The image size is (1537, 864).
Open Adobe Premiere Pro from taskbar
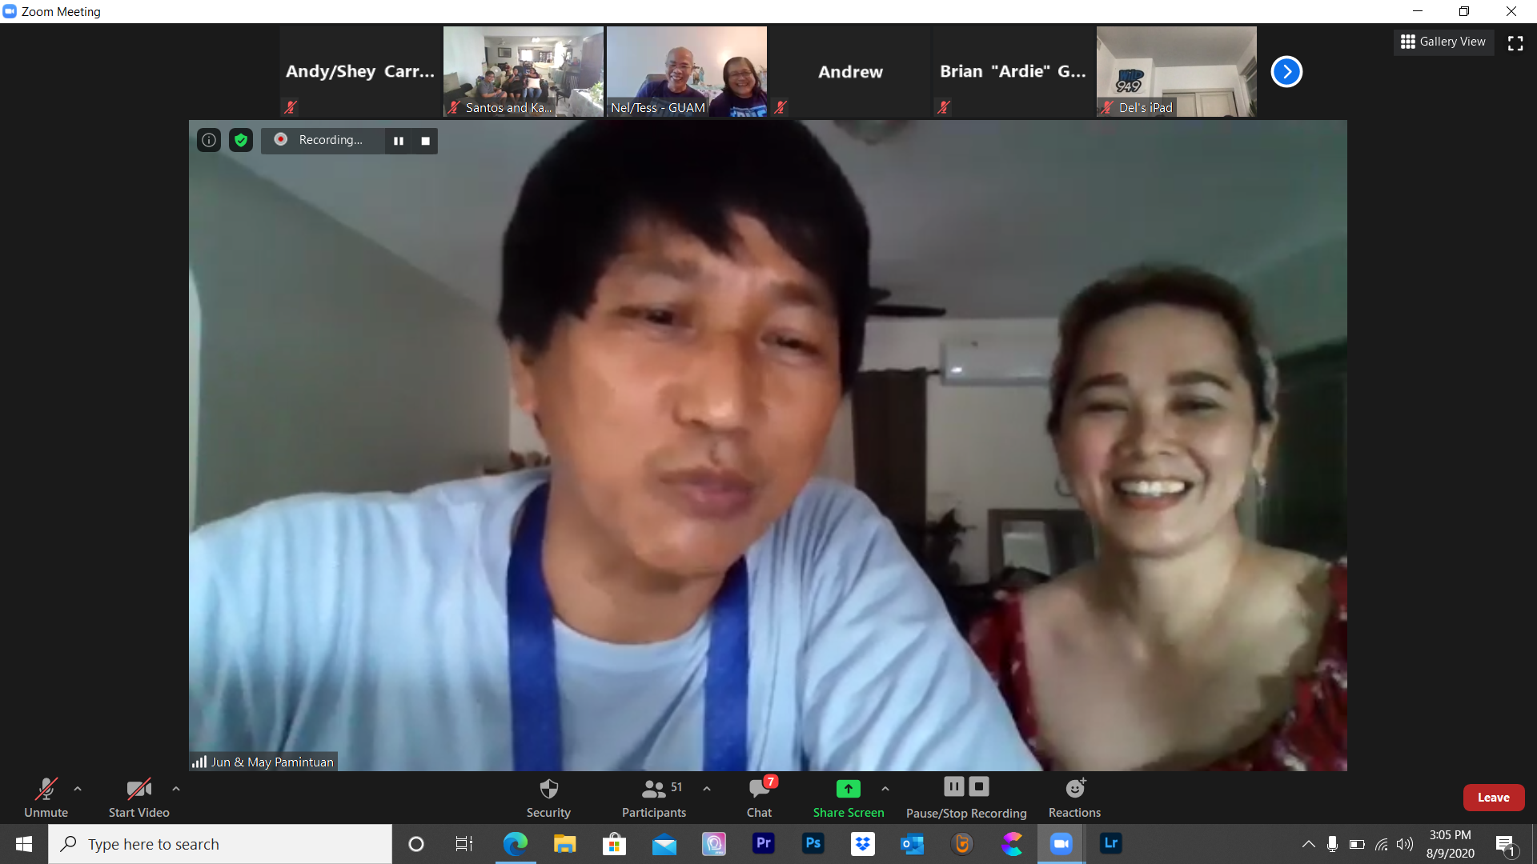click(x=763, y=844)
